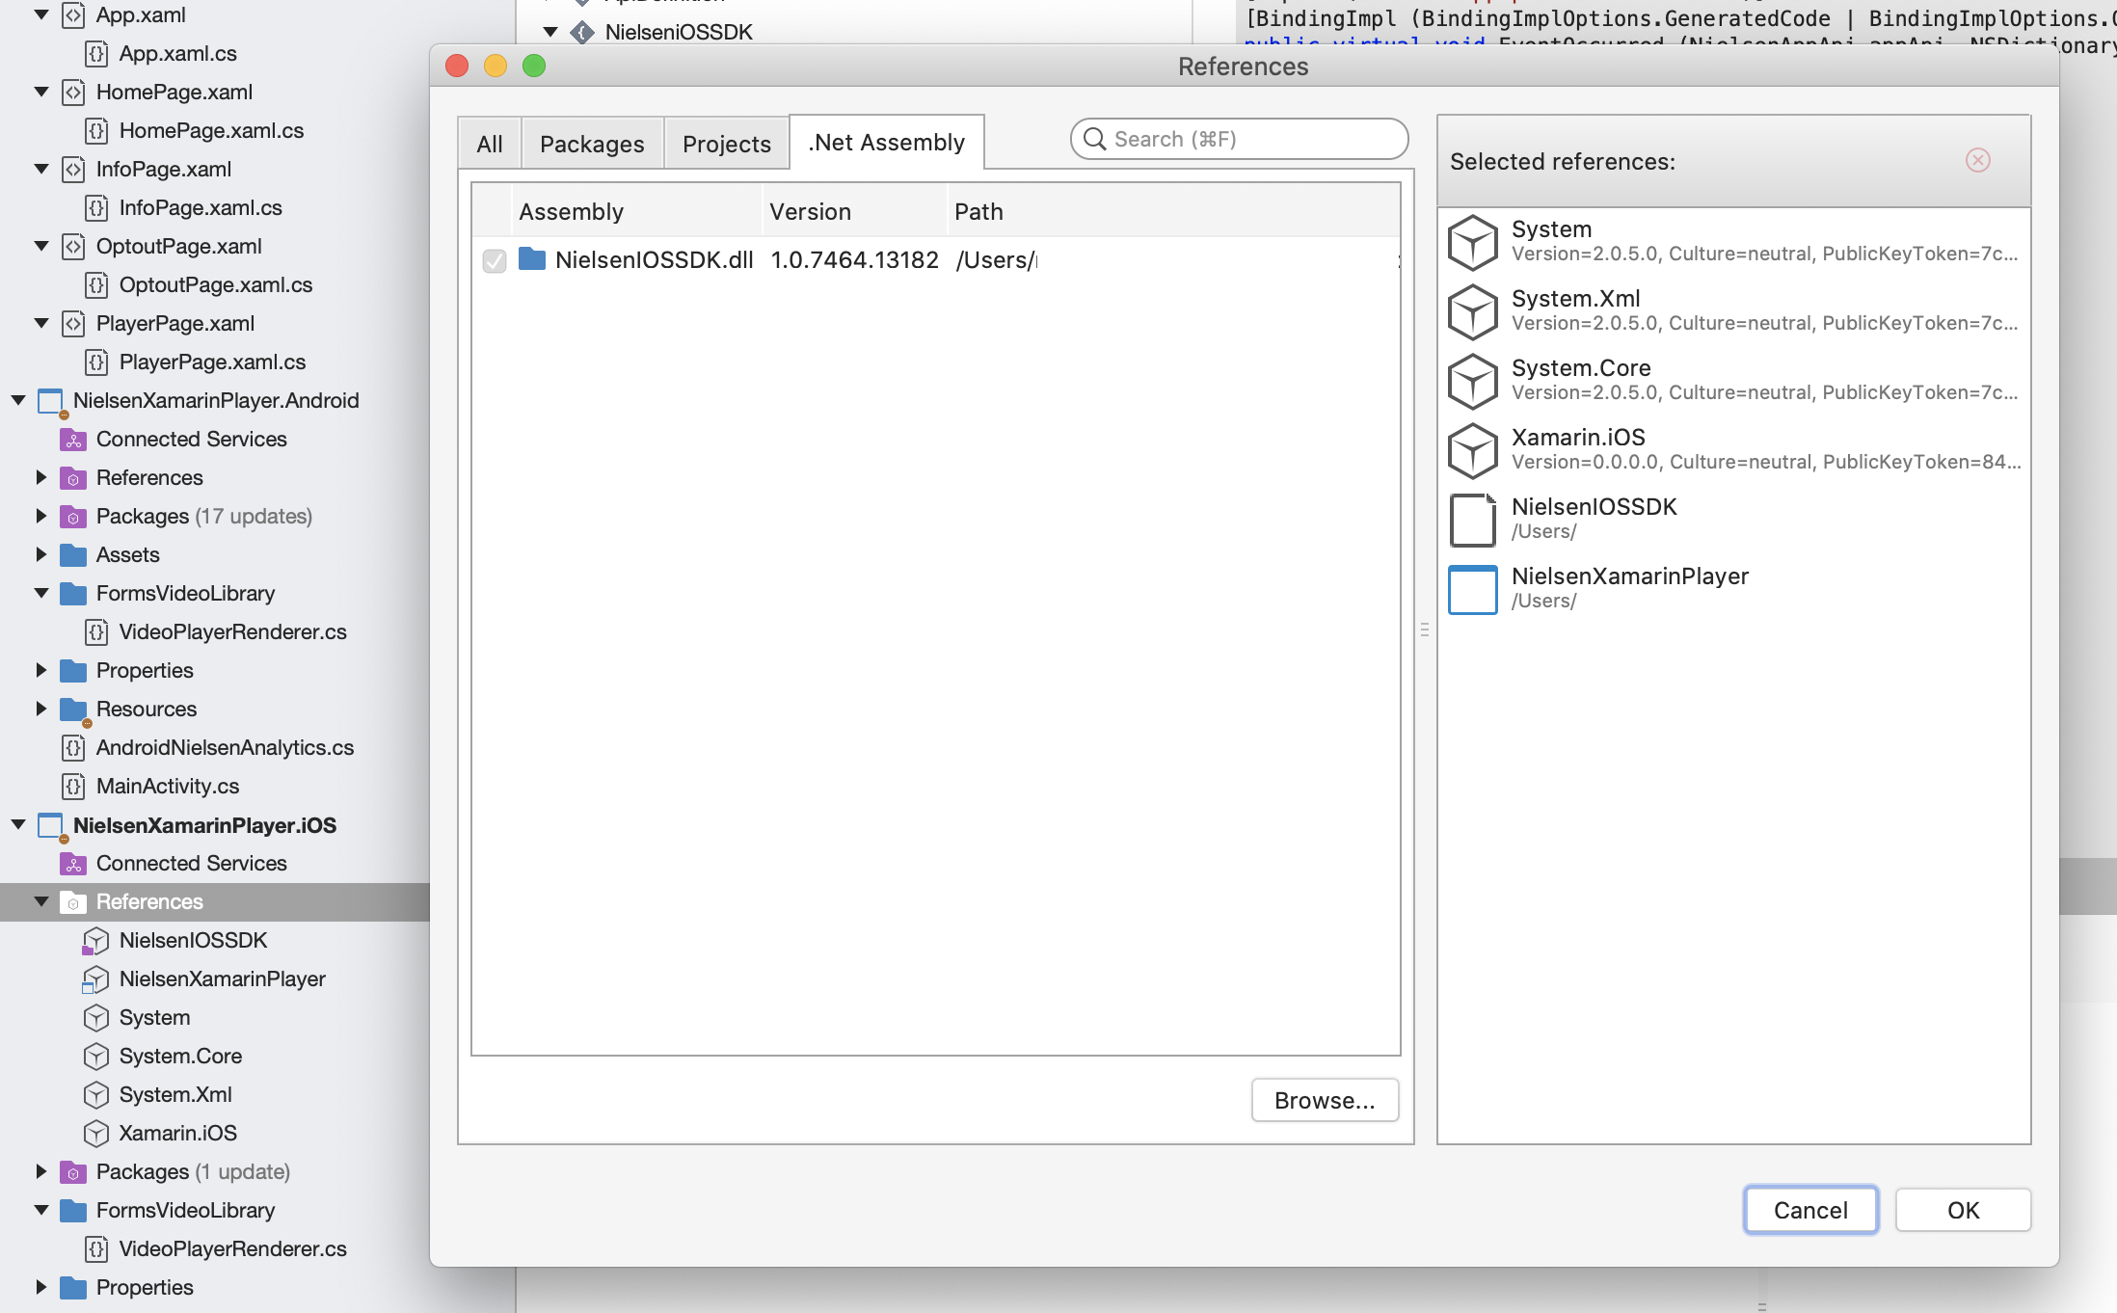Viewport: 2117px width, 1313px height.
Task: Click the magnifier icon in the search box
Action: (1094, 139)
